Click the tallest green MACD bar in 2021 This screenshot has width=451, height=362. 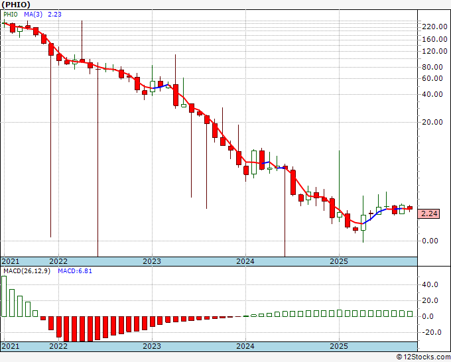click(x=4, y=296)
